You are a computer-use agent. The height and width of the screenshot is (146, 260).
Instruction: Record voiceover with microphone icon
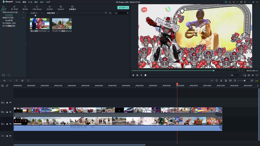pyautogui.click(x=221, y=81)
